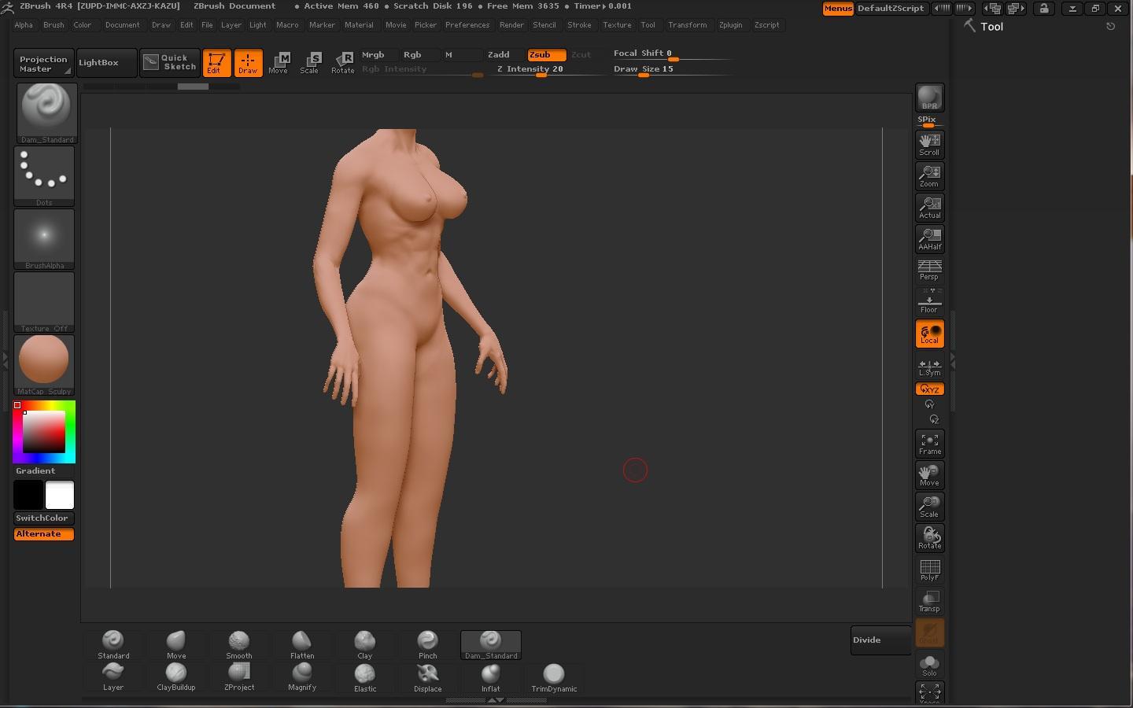Pick a color in the color picker square
The image size is (1133, 708).
(43, 432)
